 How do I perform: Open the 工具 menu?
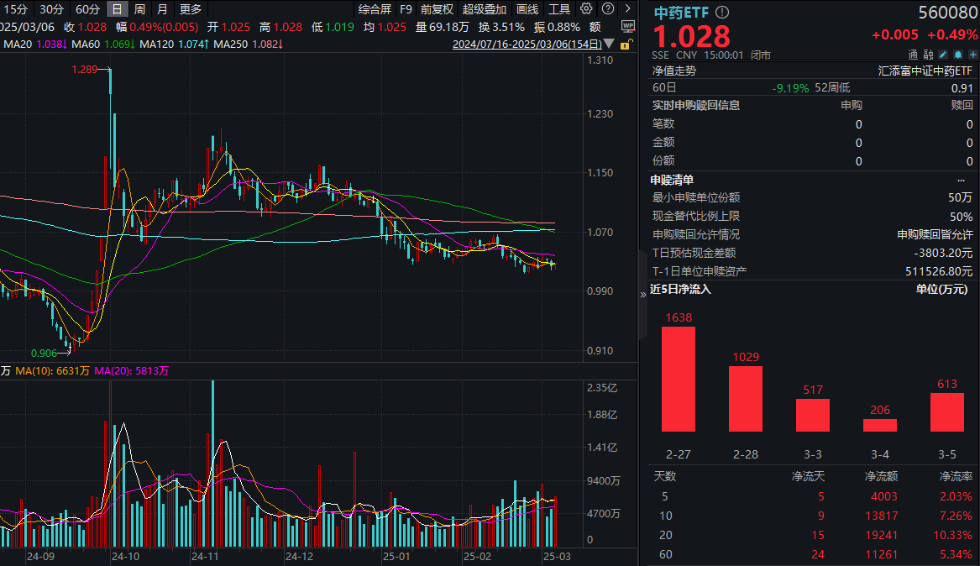point(558,9)
